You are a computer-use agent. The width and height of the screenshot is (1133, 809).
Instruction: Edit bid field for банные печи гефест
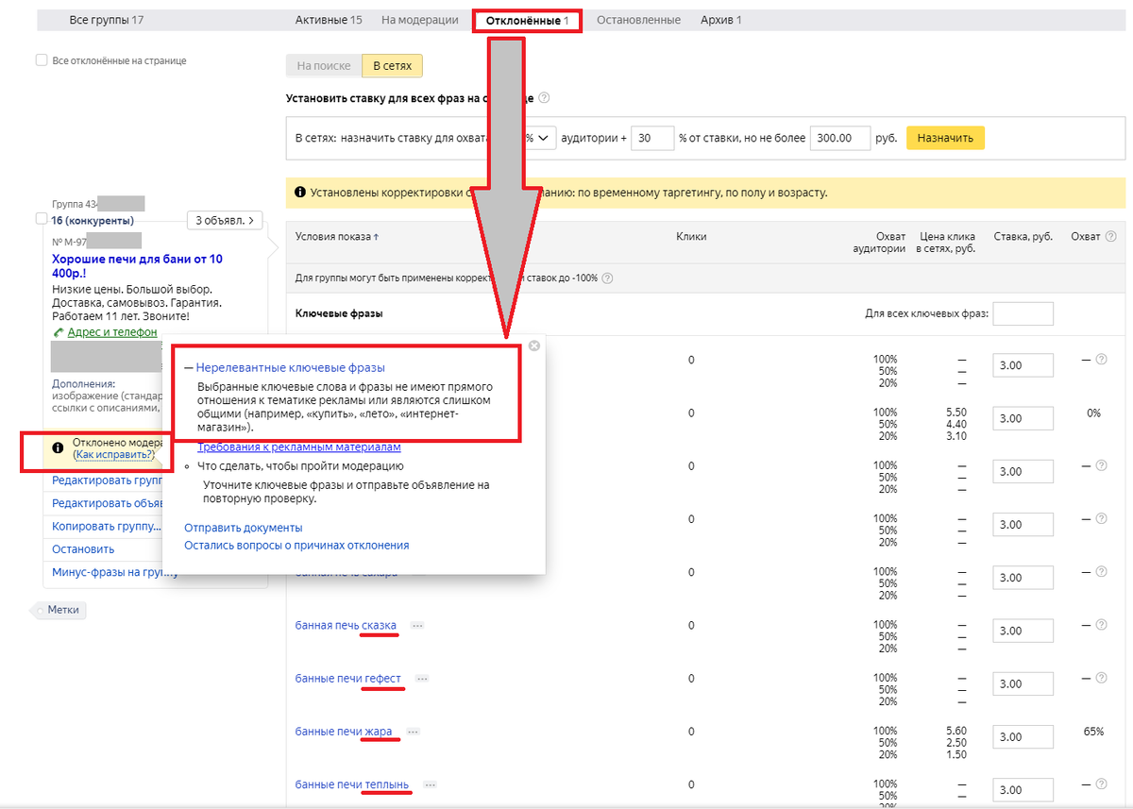pyautogui.click(x=1023, y=683)
